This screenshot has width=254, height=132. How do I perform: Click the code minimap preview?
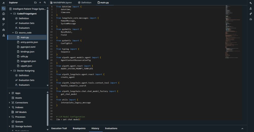click(x=233, y=32)
